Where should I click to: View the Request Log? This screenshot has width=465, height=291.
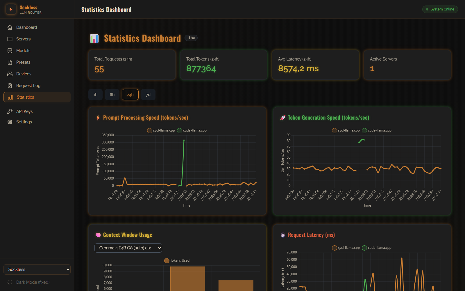pos(37,86)
